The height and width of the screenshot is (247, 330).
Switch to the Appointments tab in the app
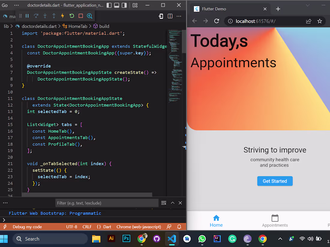coord(274,221)
